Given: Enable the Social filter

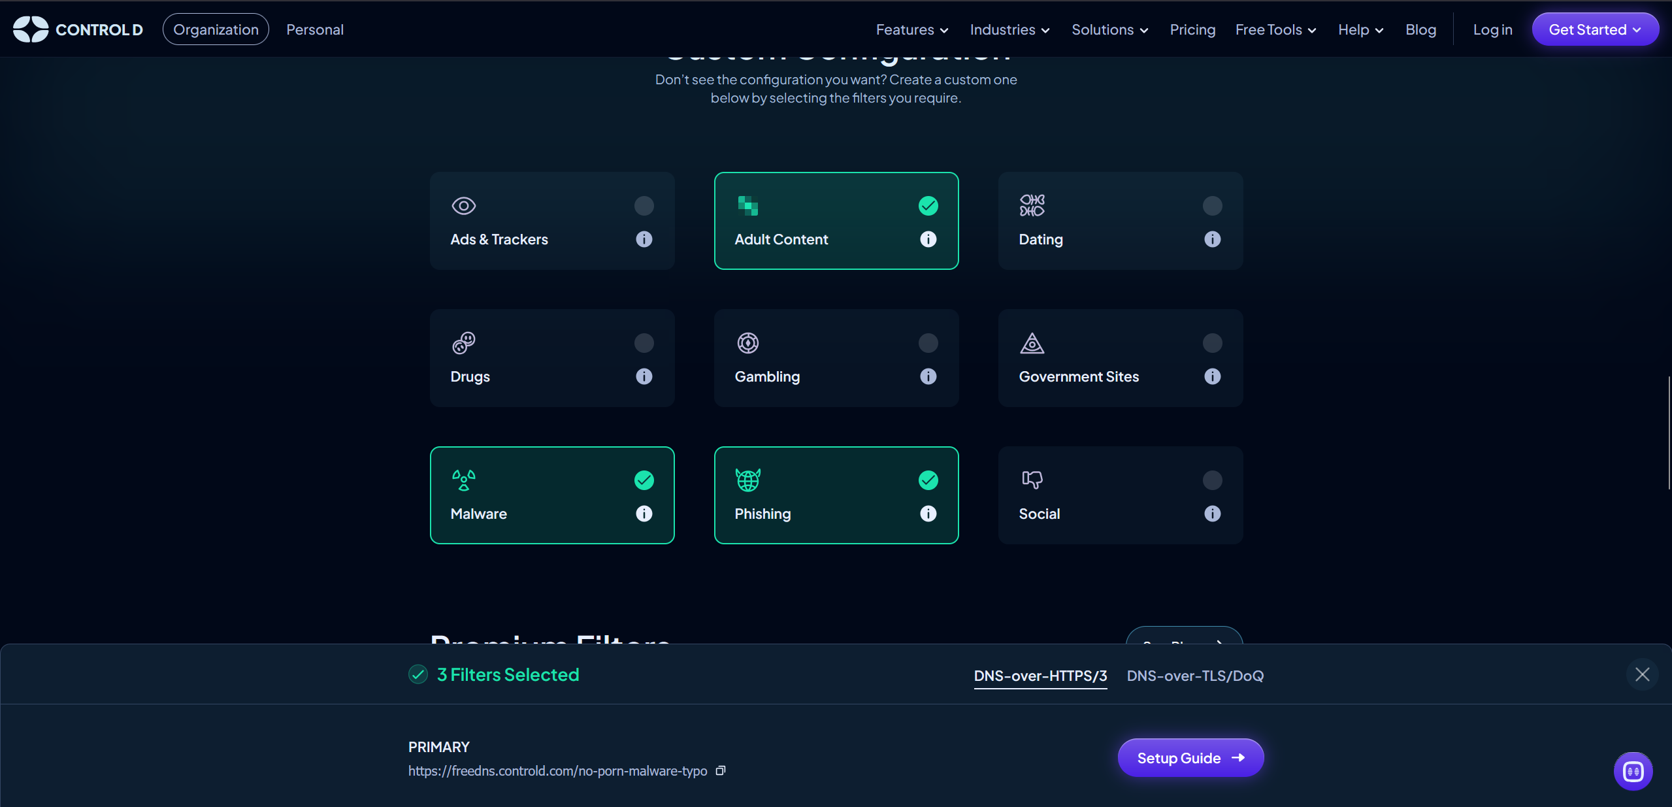Looking at the screenshot, I should click(x=1212, y=480).
